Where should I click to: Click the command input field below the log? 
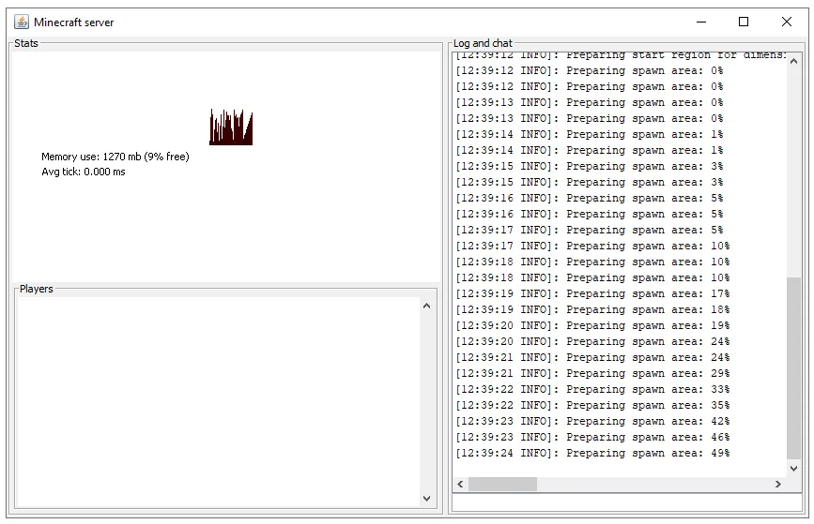click(x=627, y=503)
